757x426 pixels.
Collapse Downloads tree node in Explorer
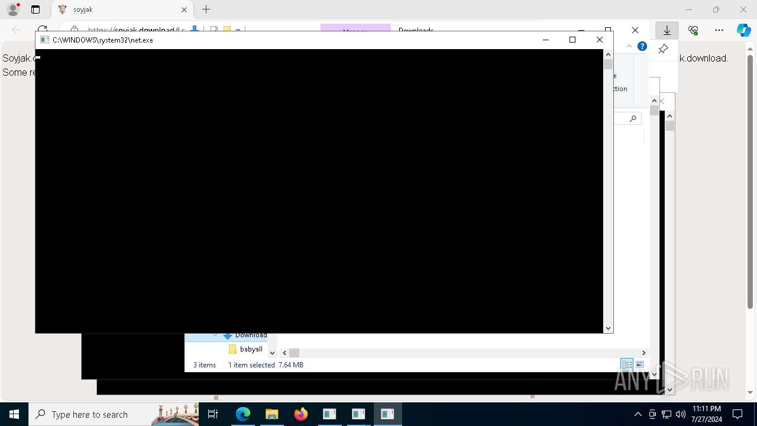pos(215,335)
